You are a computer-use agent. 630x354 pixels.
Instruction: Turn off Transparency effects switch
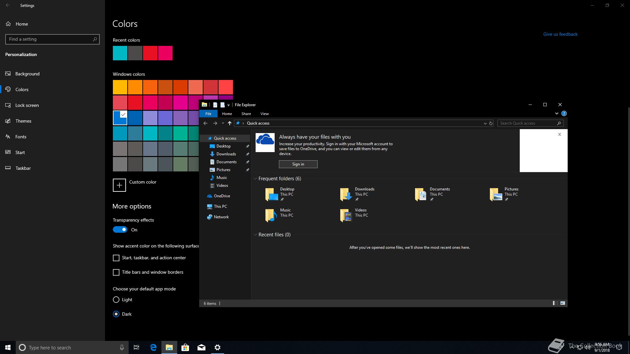[x=120, y=230]
